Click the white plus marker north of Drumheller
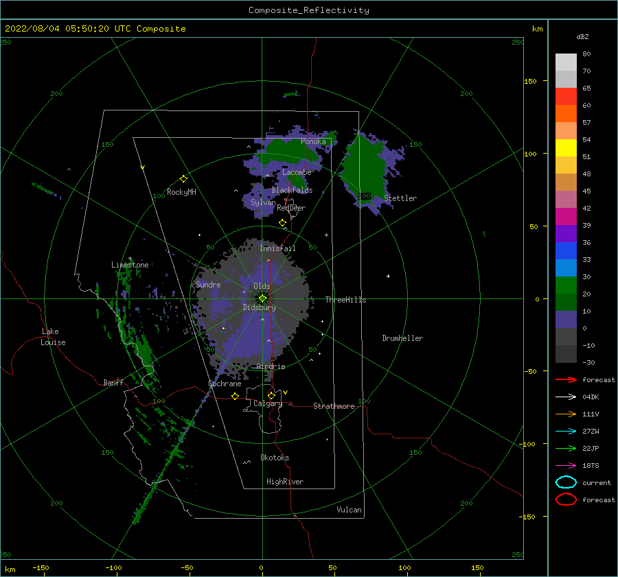The image size is (618, 577). [x=388, y=276]
